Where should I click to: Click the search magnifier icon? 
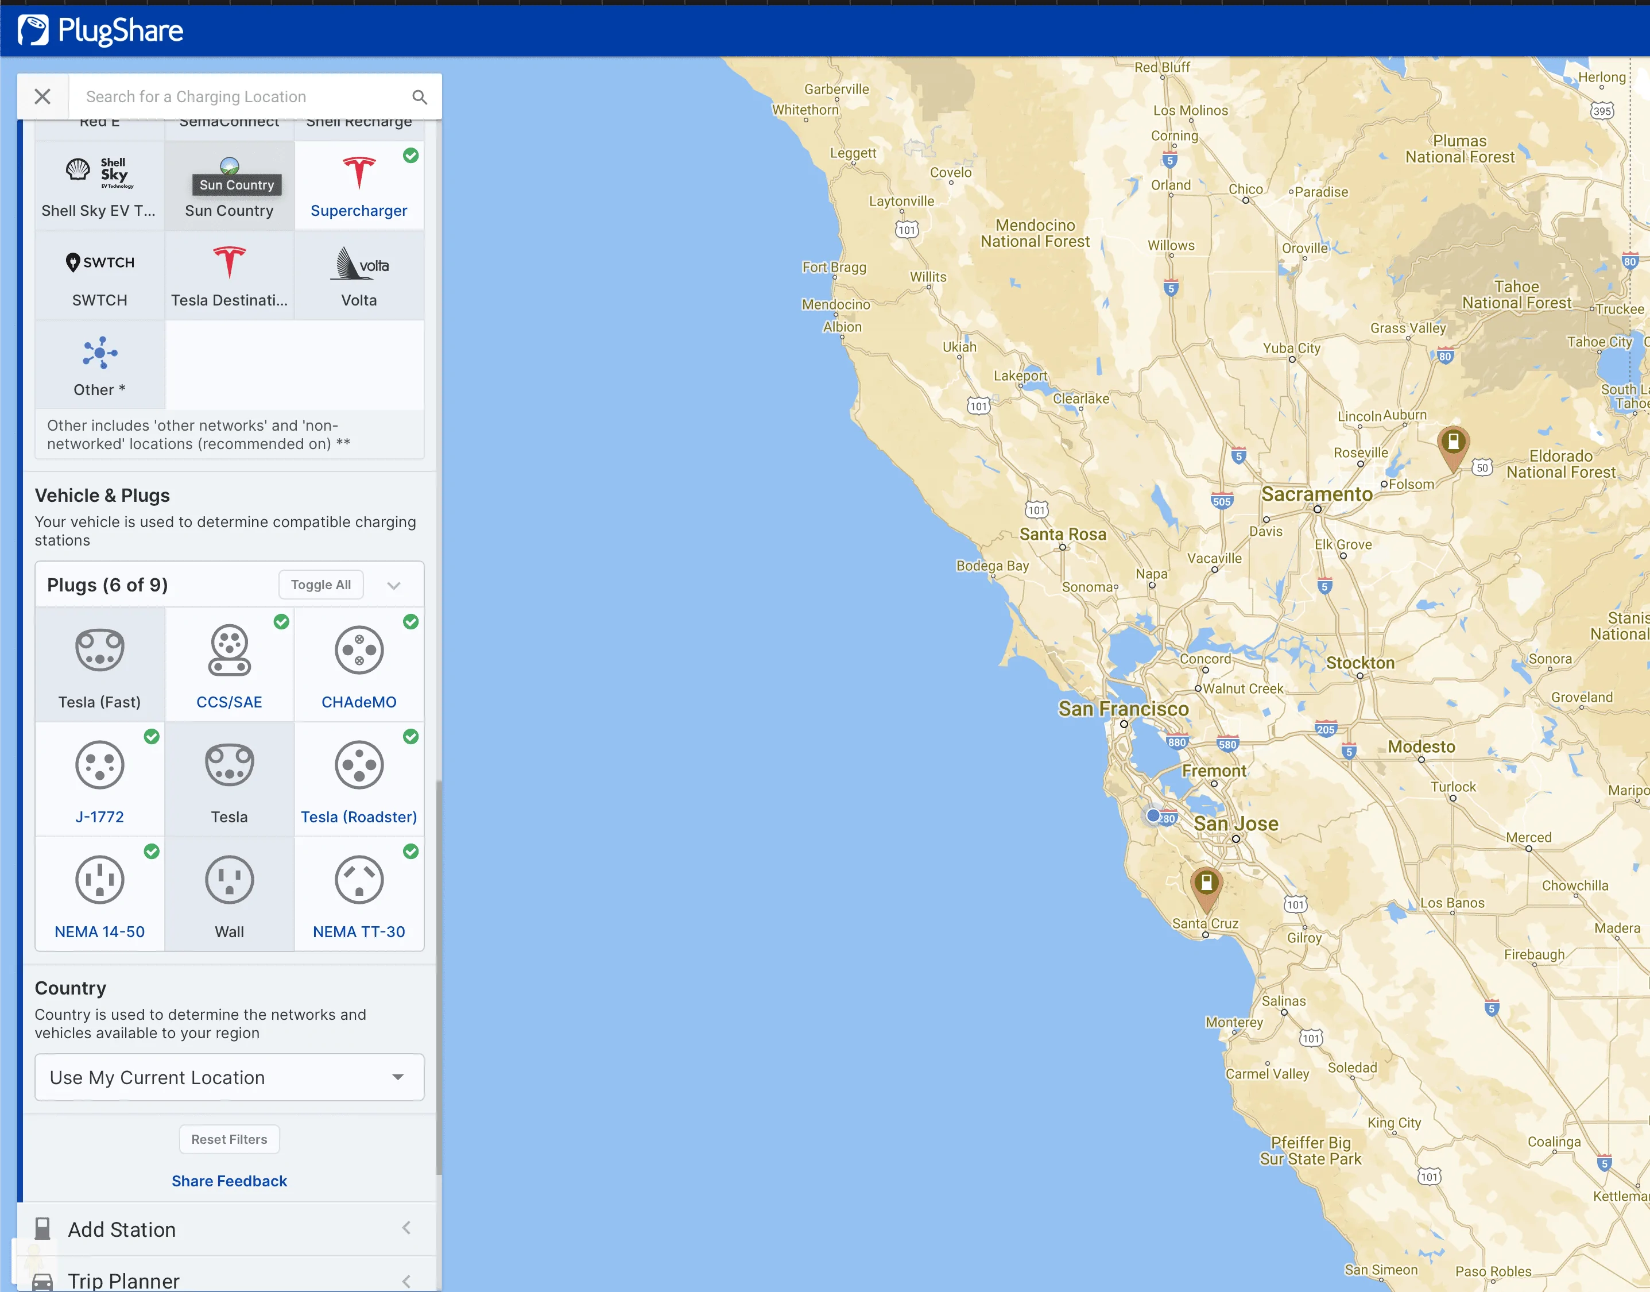pyautogui.click(x=420, y=97)
